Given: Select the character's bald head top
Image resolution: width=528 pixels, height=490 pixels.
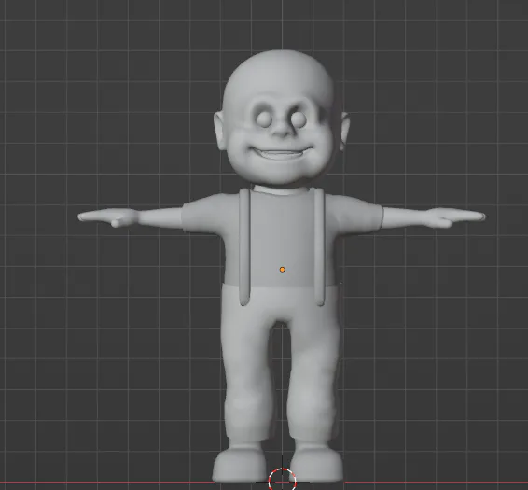Looking at the screenshot, I should pyautogui.click(x=279, y=74).
